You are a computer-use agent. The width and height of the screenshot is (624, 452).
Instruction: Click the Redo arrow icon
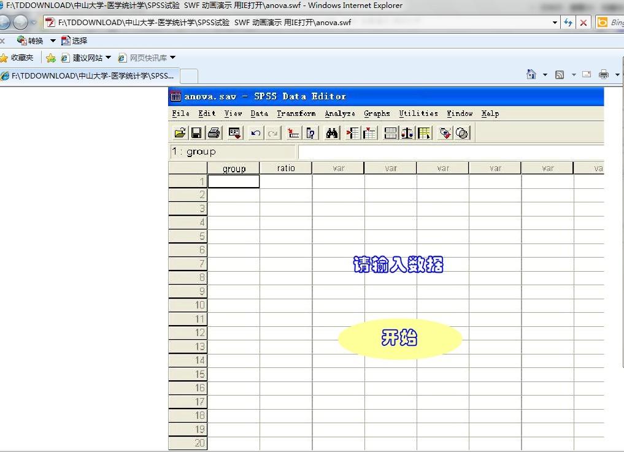[x=273, y=133]
